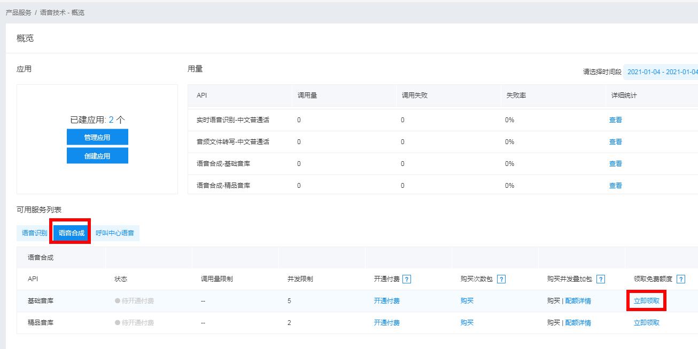This screenshot has width=698, height=349.
Task: Open the 呼叫中心语音 tab
Action: [114, 233]
